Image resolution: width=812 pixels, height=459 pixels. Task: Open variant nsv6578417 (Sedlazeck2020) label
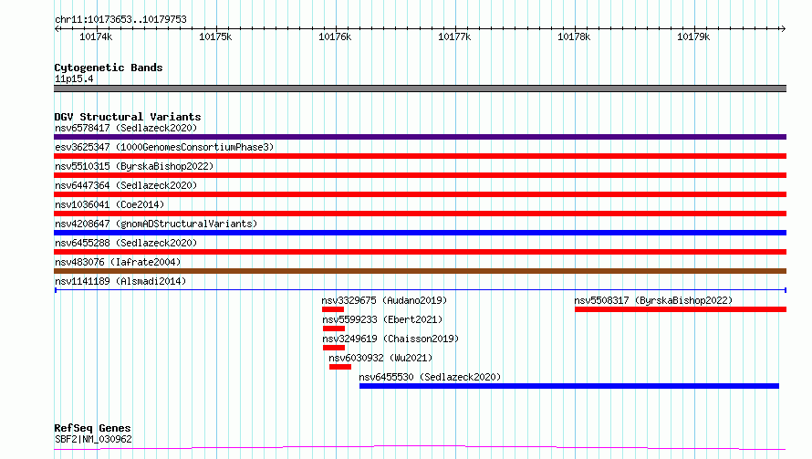pyautogui.click(x=126, y=128)
